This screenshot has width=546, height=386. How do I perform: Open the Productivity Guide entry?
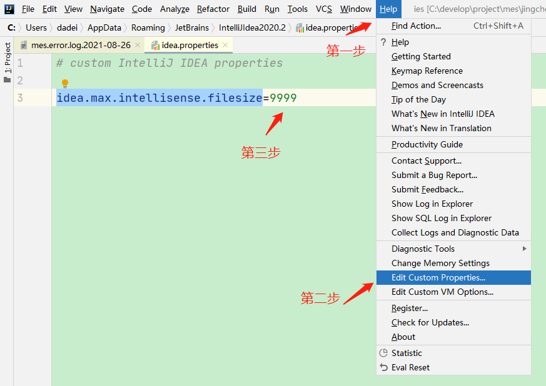[453, 144]
